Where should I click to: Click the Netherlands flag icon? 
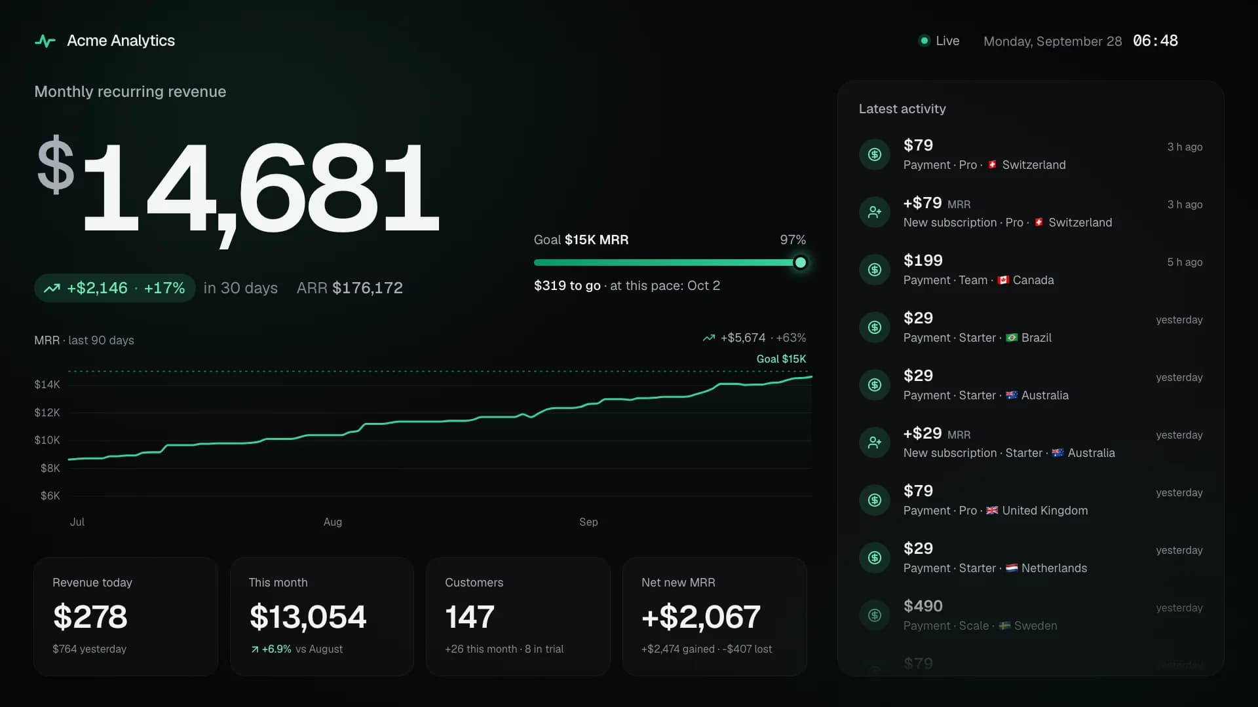[1012, 568]
